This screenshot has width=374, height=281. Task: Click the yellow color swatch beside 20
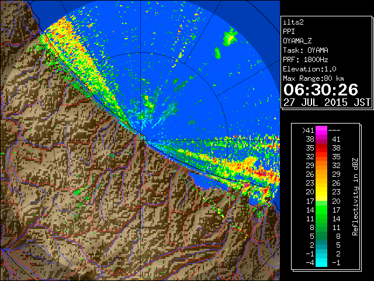pyautogui.click(x=321, y=192)
